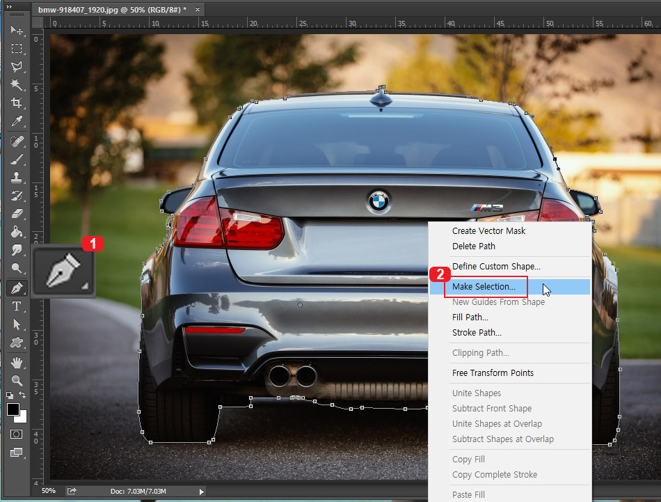Click Unite Shapes menu item
This screenshot has width=661, height=502.
[509, 393]
